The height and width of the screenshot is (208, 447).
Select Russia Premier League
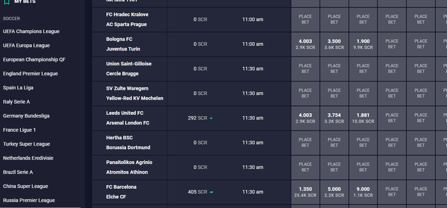pos(29,200)
